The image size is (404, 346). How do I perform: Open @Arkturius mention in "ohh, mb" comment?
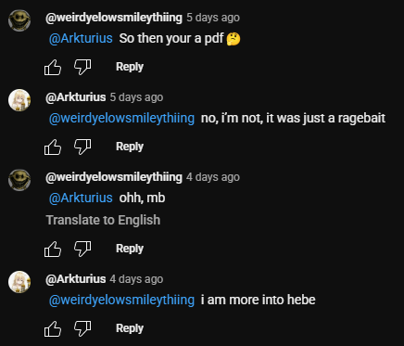point(81,199)
